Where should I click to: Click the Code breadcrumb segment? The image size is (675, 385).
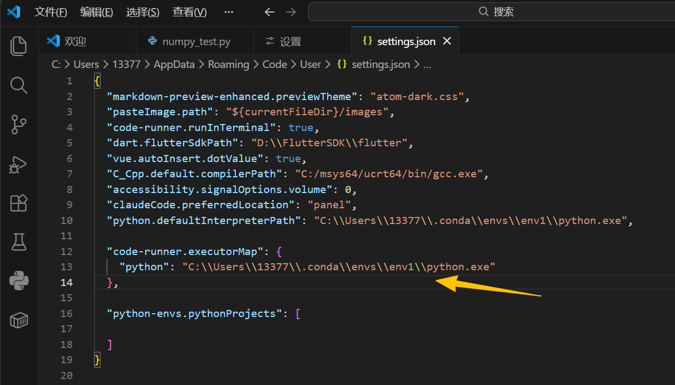(274, 64)
